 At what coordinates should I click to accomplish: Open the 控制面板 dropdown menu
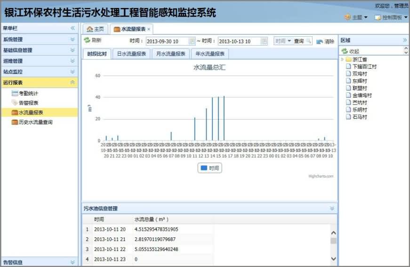click(391, 17)
